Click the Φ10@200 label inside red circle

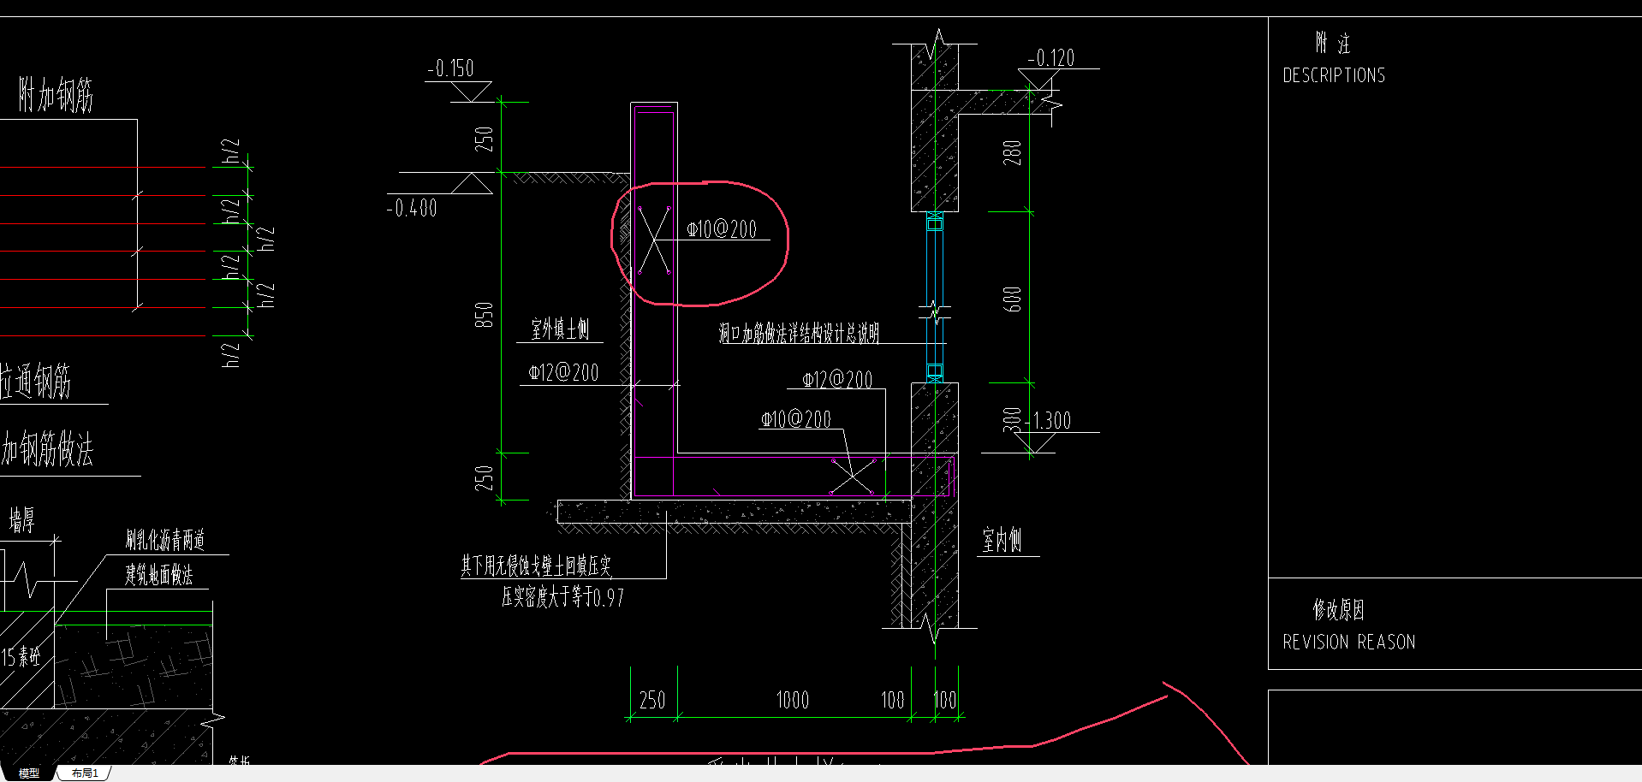(x=722, y=229)
